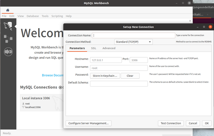This screenshot has width=214, height=136.
Task: Click the Port input field
Action: click(x=139, y=60)
